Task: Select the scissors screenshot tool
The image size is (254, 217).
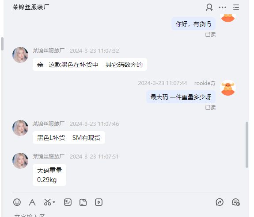Action: (48, 202)
